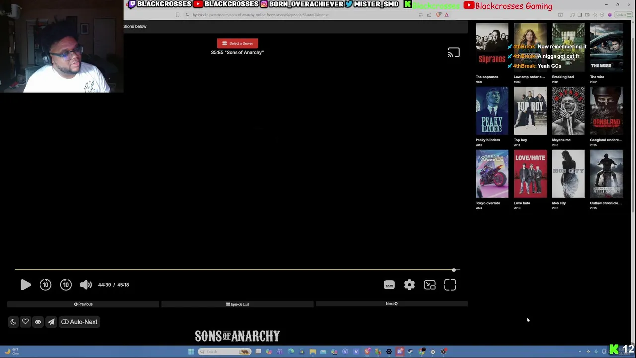Click the browser address bar URL
The image size is (636, 358).
(261, 15)
